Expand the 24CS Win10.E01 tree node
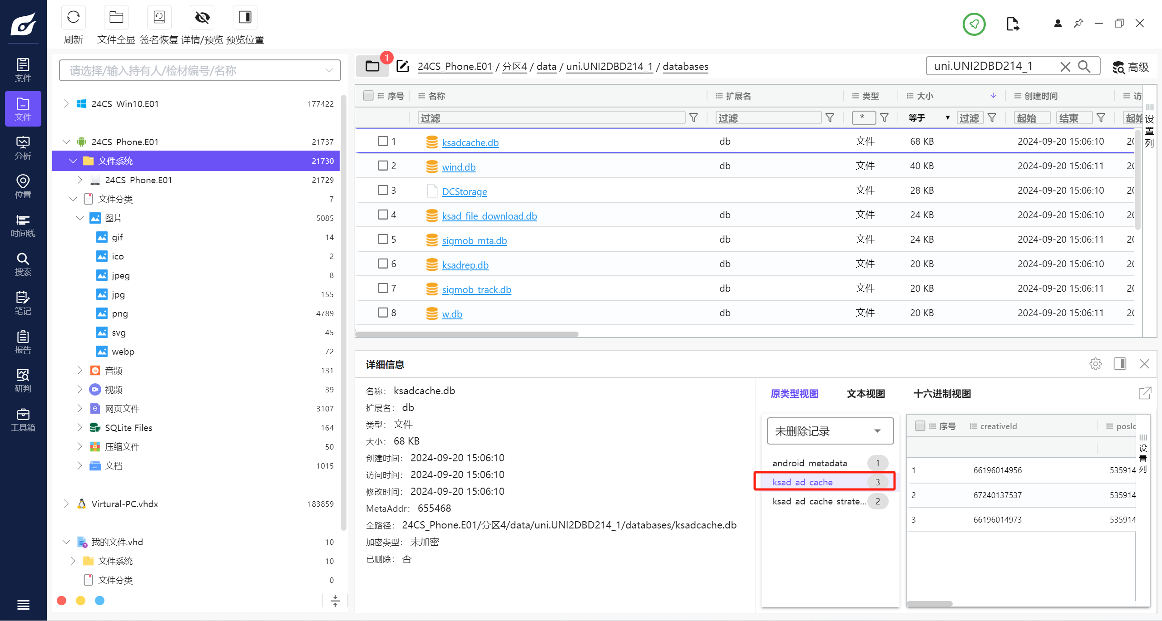This screenshot has width=1162, height=621. click(66, 104)
